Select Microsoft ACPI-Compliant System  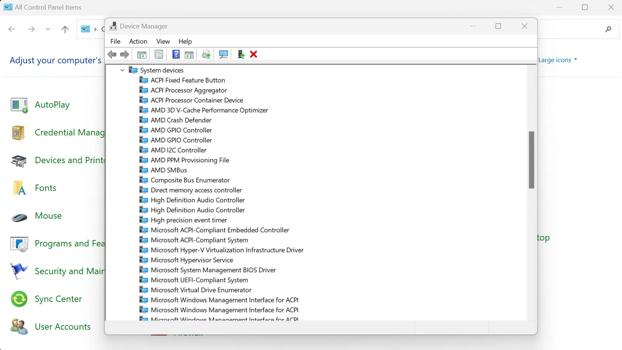pyautogui.click(x=199, y=240)
